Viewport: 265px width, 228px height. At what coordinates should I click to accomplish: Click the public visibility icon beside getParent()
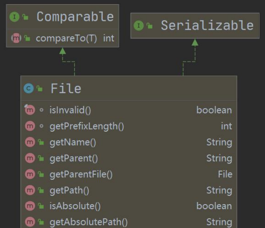(41, 158)
